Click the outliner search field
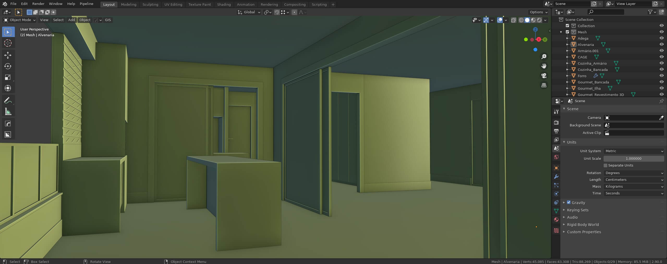Image resolution: width=667 pixels, height=264 pixels. click(606, 12)
